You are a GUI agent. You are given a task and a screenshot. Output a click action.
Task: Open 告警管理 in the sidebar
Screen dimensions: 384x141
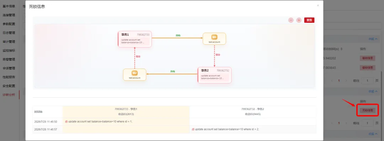9,59
